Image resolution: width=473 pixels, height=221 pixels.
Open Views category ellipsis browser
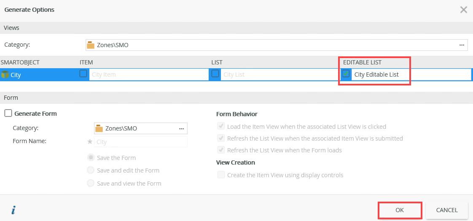462,45
